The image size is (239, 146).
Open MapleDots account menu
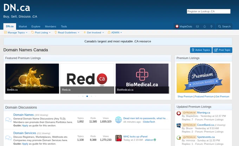pos(183,27)
